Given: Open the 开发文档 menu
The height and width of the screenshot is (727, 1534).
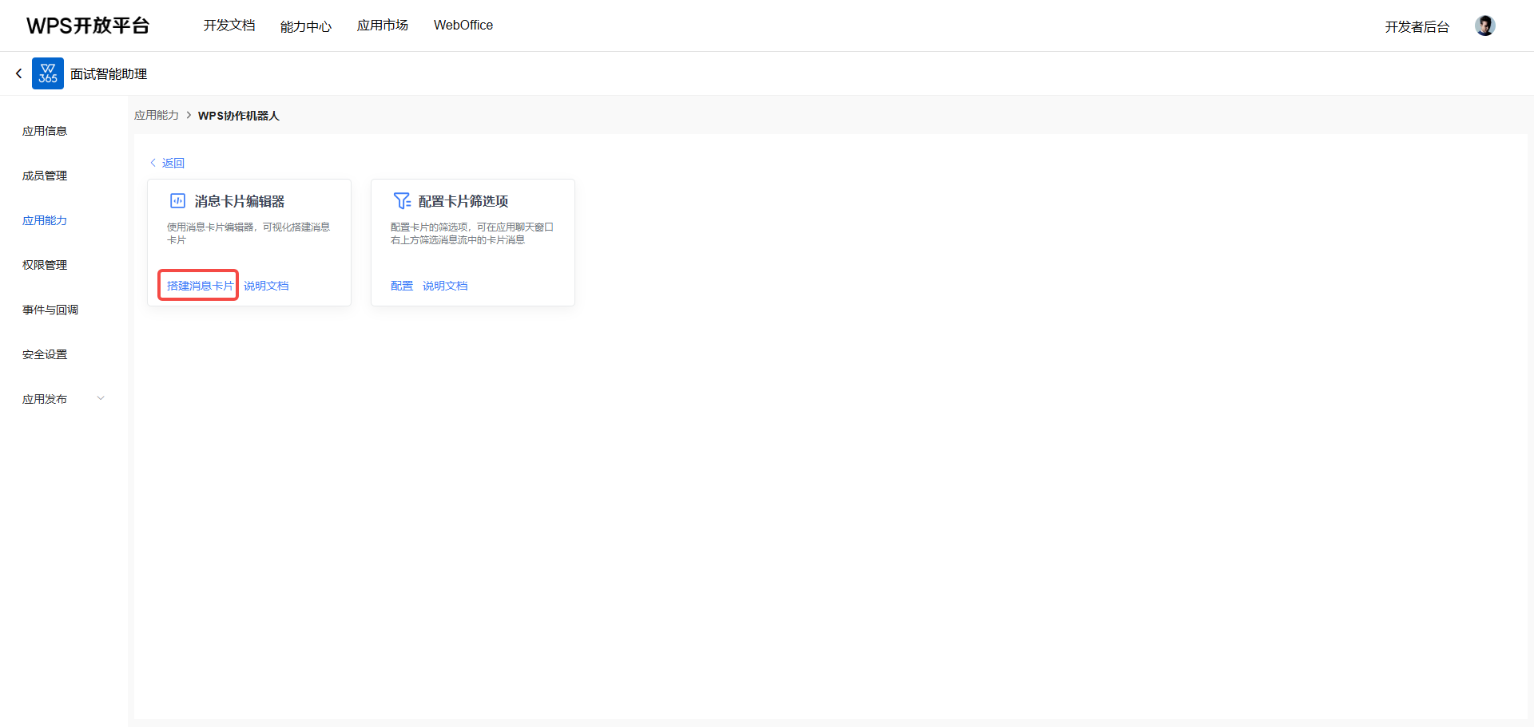Looking at the screenshot, I should [229, 26].
